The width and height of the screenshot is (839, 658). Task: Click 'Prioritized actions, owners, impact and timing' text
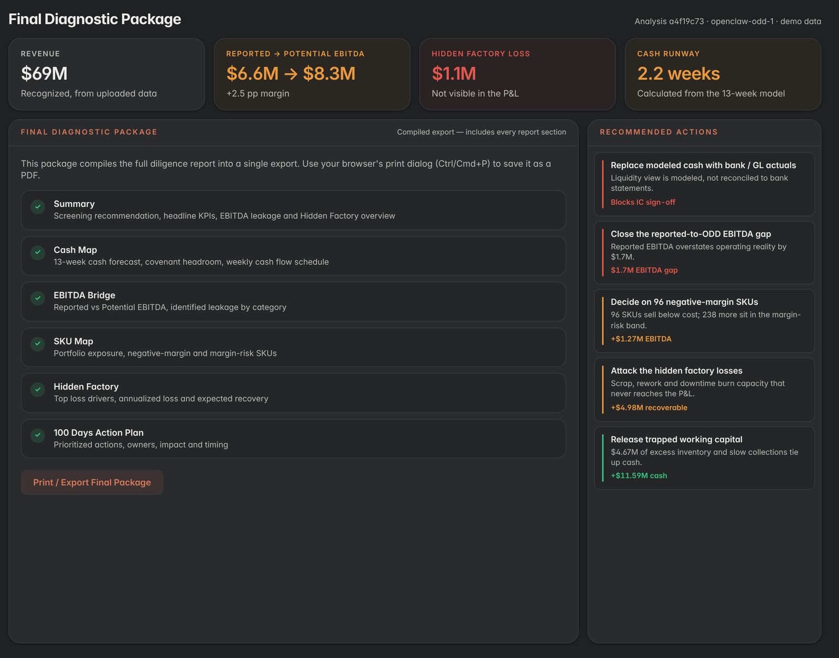[141, 445]
